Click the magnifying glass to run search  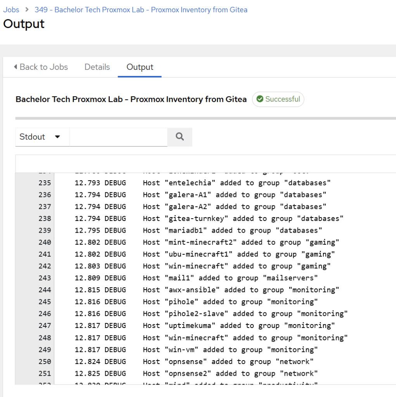[x=179, y=137]
